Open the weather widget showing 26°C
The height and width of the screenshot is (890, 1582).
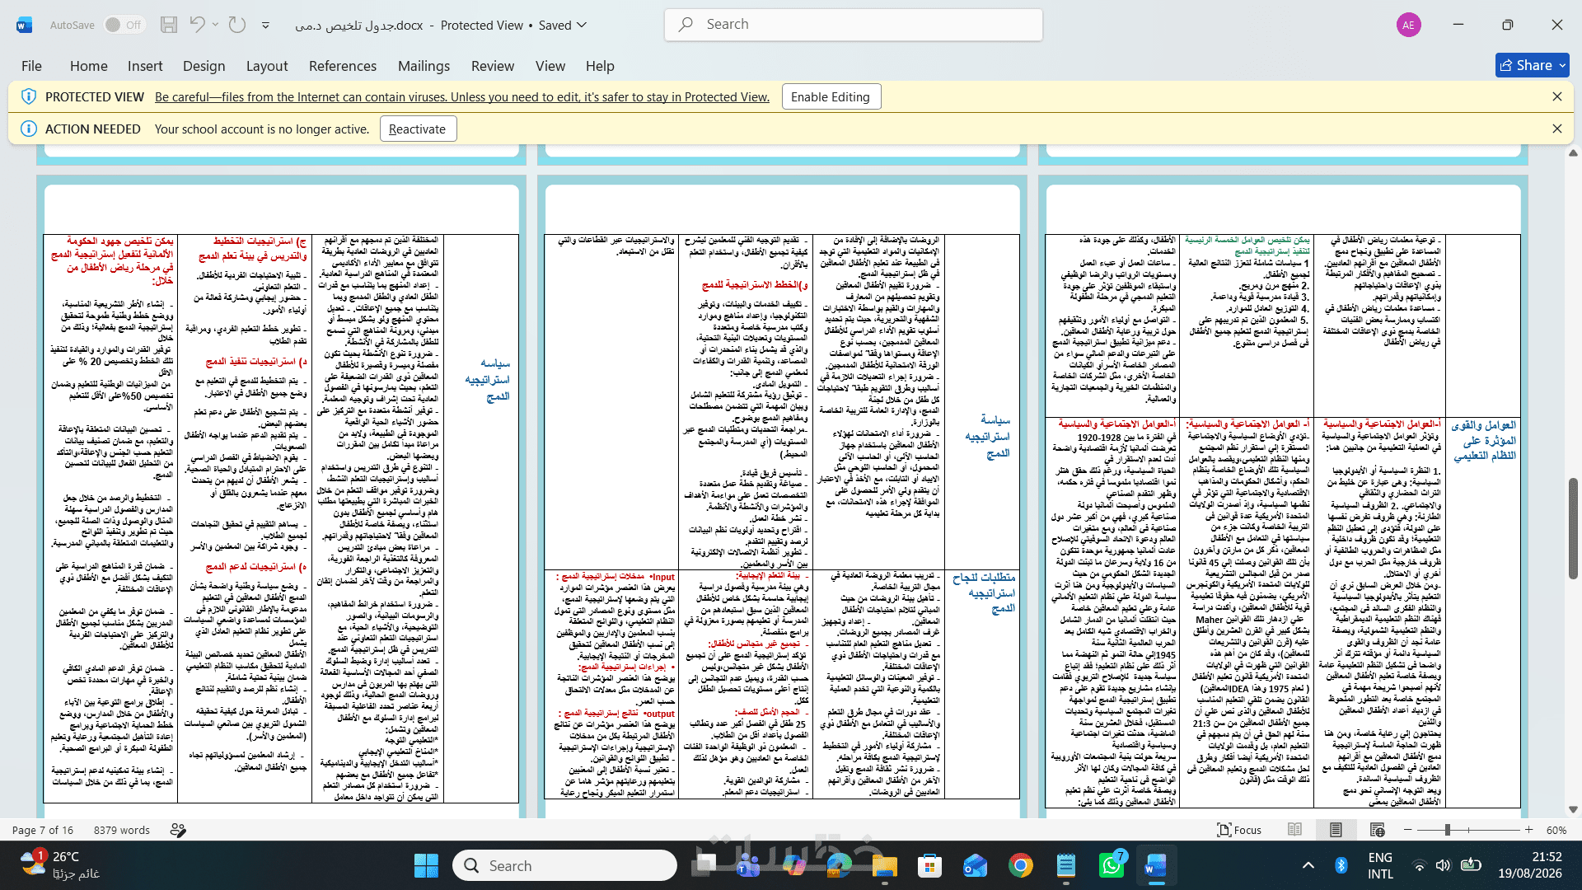pos(59,865)
